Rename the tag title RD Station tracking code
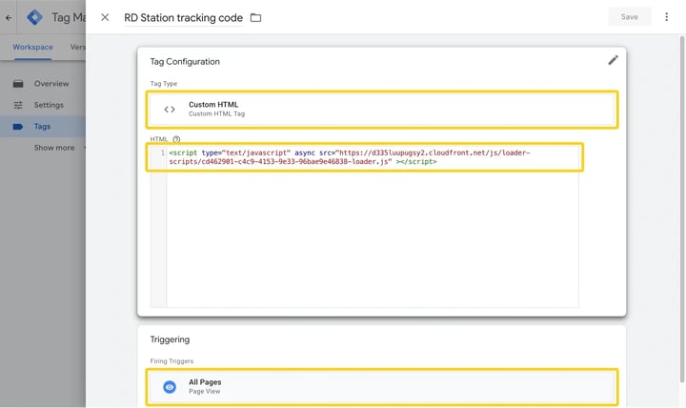Image resolution: width=686 pixels, height=408 pixels. (x=183, y=17)
